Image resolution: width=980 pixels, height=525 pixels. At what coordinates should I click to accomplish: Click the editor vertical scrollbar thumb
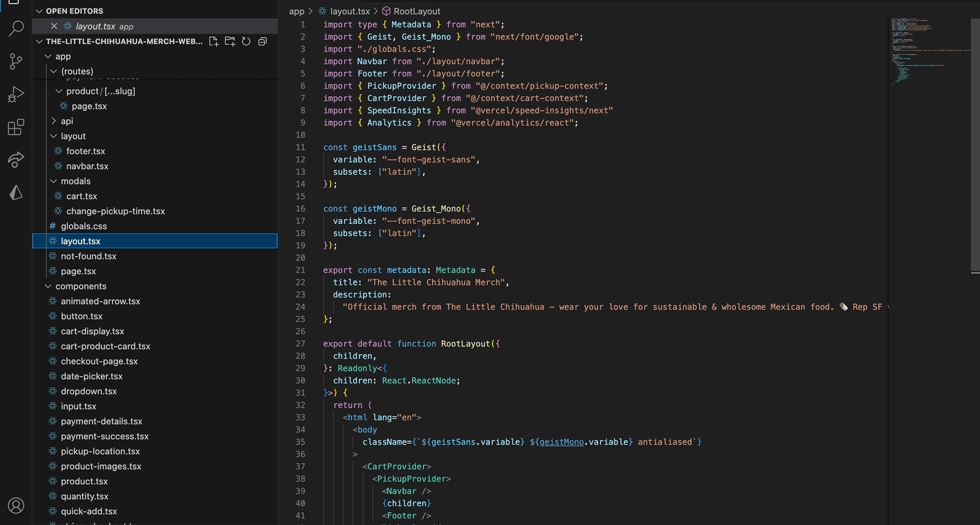pyautogui.click(x=975, y=146)
